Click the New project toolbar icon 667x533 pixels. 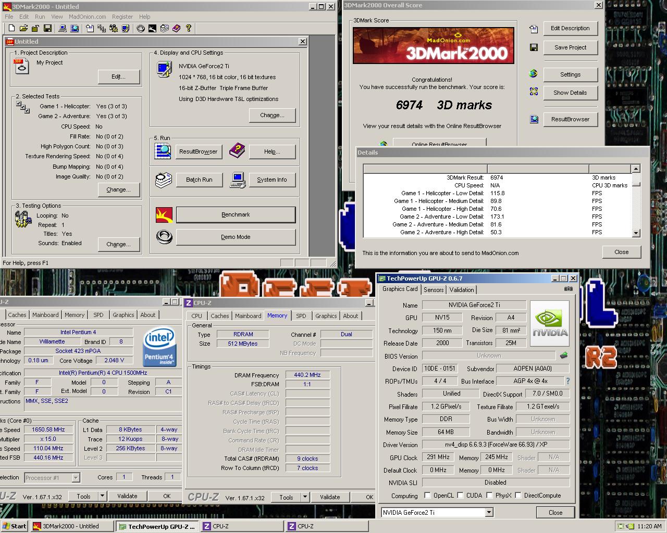pyautogui.click(x=11, y=28)
